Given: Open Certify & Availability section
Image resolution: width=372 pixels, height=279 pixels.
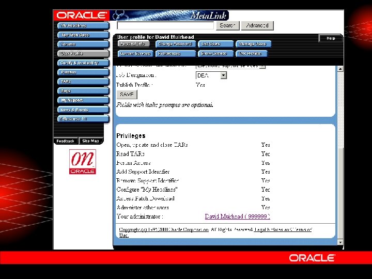Looking at the screenshot, I should [x=83, y=63].
